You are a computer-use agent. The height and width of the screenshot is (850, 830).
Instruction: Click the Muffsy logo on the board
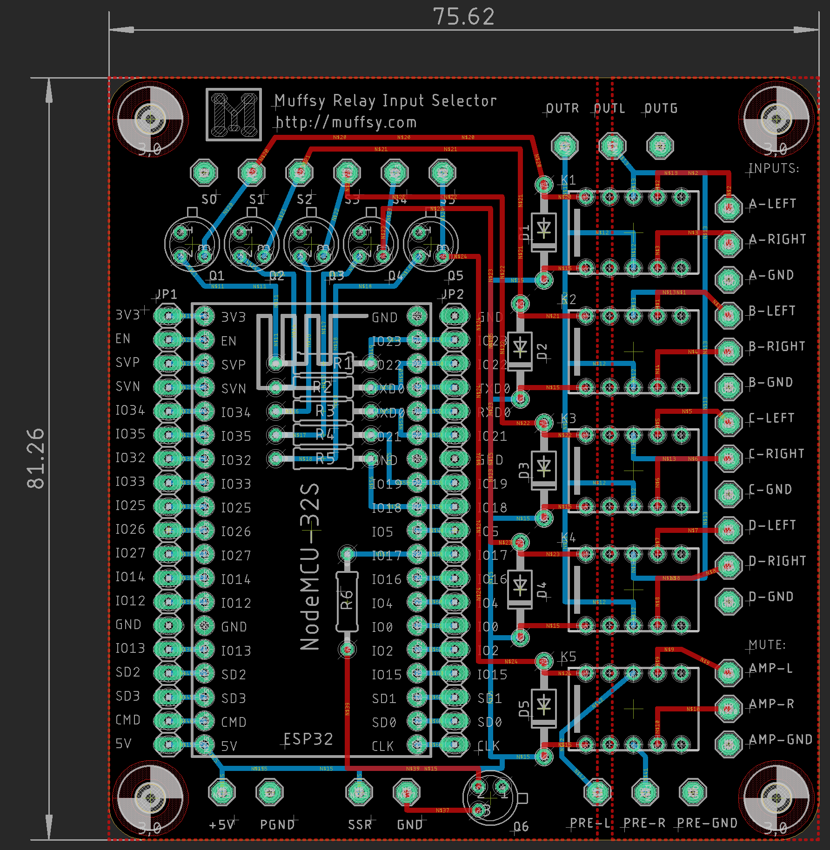pyautogui.click(x=234, y=114)
